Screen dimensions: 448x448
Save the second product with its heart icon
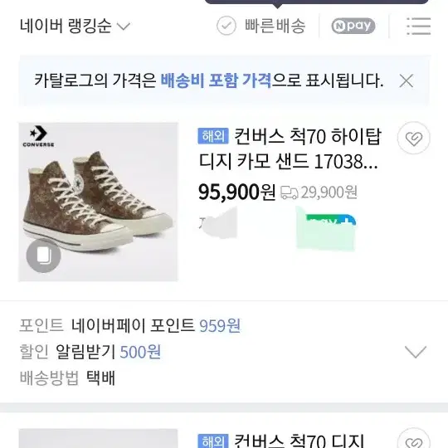coord(413,441)
